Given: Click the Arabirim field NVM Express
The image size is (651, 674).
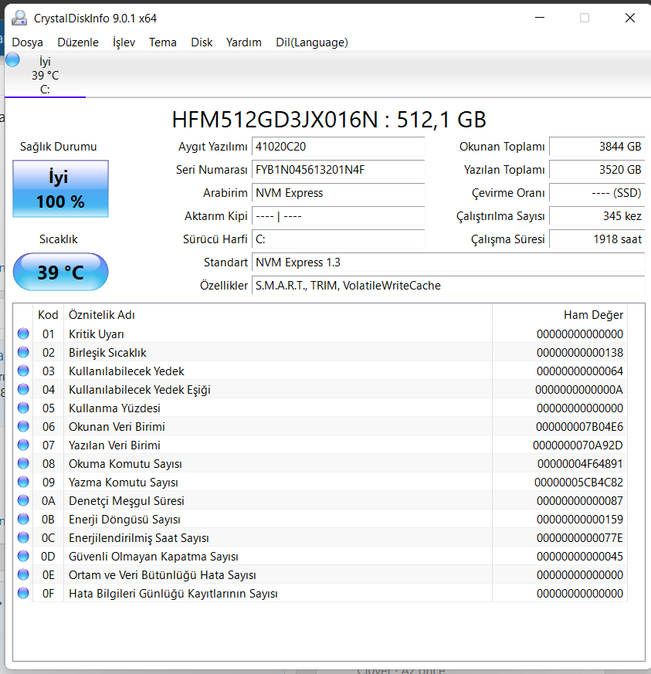Looking at the screenshot, I should pyautogui.click(x=338, y=193).
